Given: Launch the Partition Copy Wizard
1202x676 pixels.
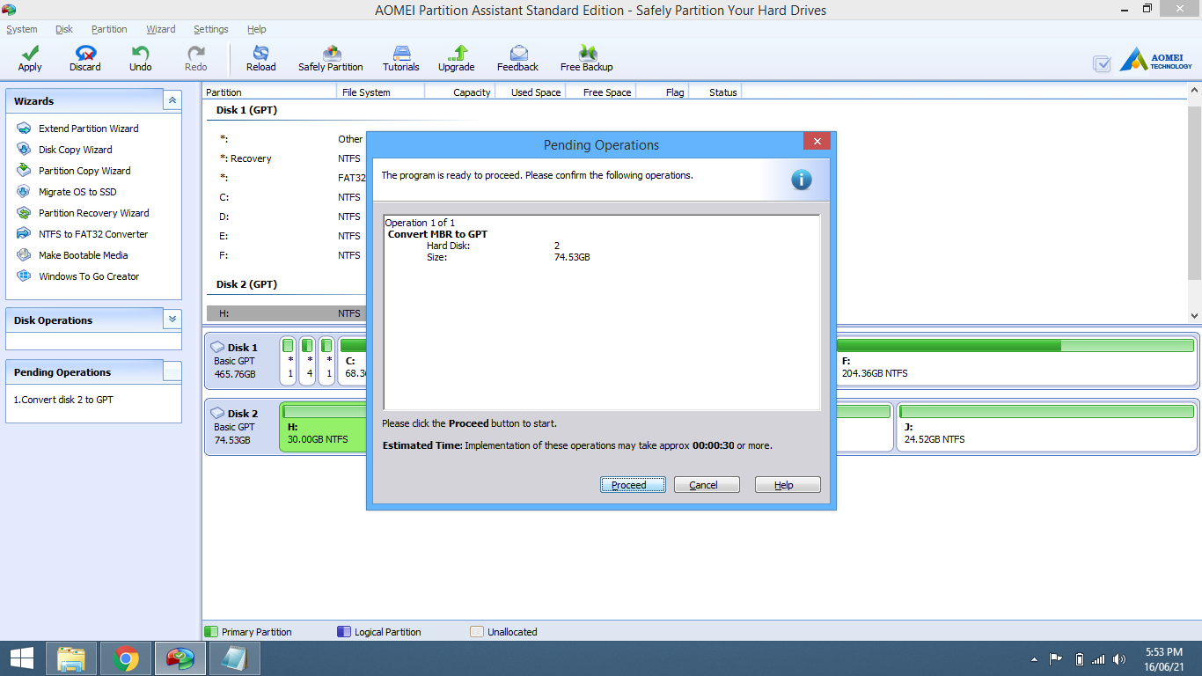Looking at the screenshot, I should pos(84,171).
